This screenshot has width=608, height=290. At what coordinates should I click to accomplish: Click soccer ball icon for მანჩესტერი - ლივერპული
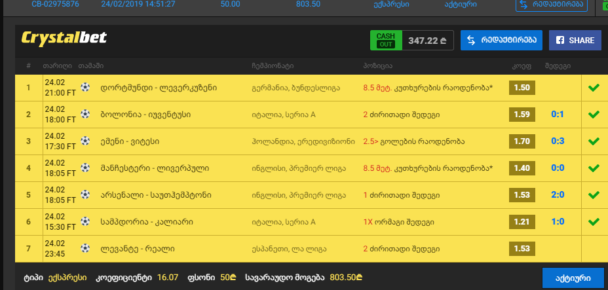85,168
